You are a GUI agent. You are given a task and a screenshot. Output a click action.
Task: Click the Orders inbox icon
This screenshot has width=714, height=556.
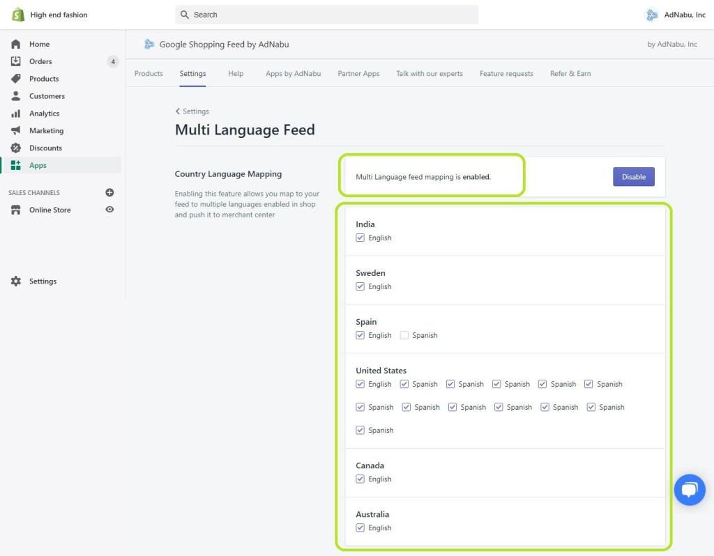15,61
